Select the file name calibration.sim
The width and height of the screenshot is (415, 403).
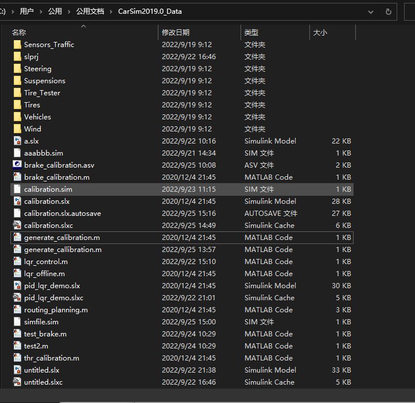pos(48,189)
